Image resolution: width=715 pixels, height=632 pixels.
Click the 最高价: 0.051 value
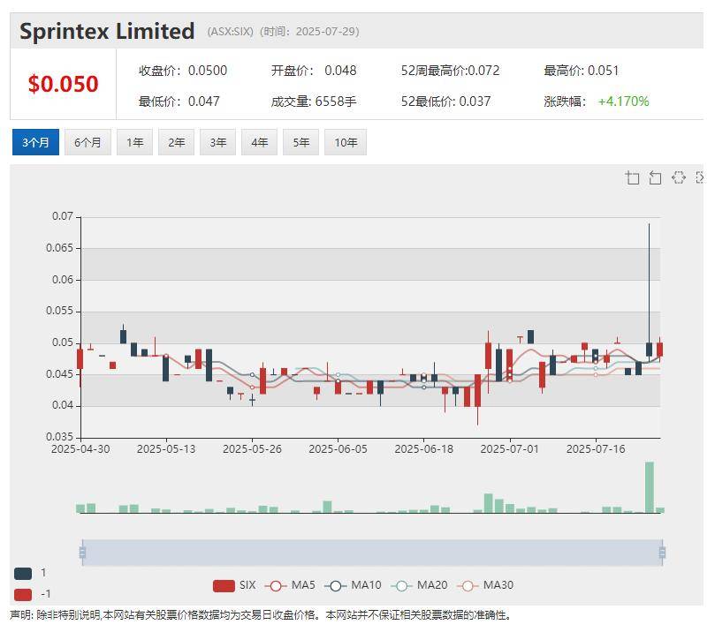tap(582, 71)
